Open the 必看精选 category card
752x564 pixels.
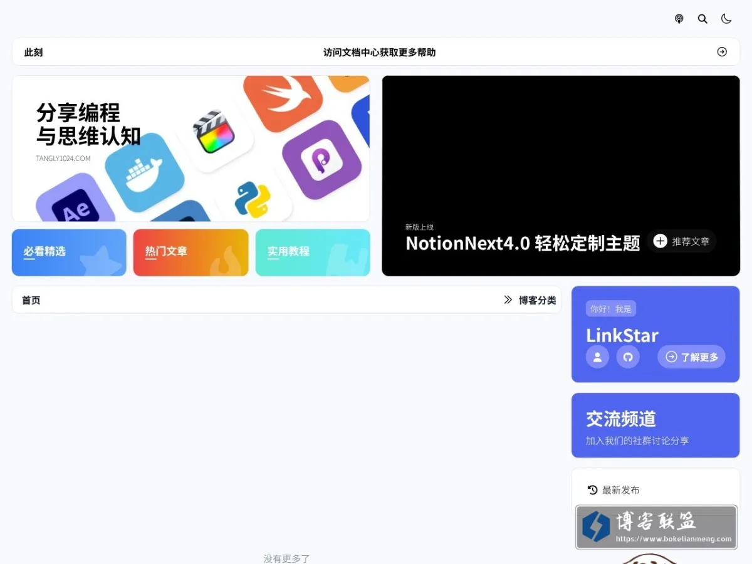69,253
